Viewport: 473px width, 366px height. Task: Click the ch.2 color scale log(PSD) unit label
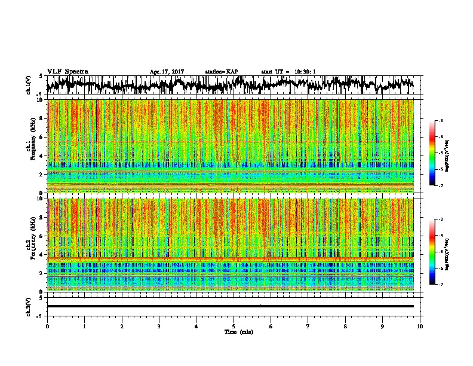tap(447, 255)
